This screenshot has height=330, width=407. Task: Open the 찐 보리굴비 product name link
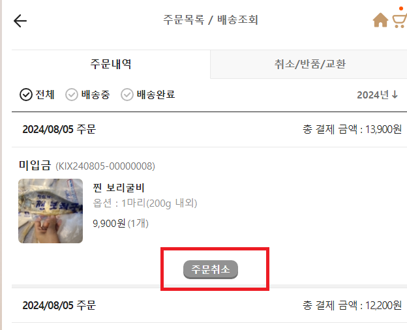119,188
